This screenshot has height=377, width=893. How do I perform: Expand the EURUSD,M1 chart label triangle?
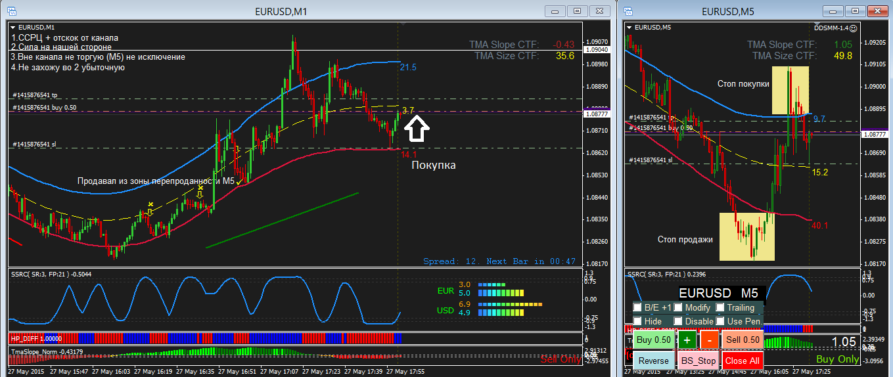(x=14, y=27)
